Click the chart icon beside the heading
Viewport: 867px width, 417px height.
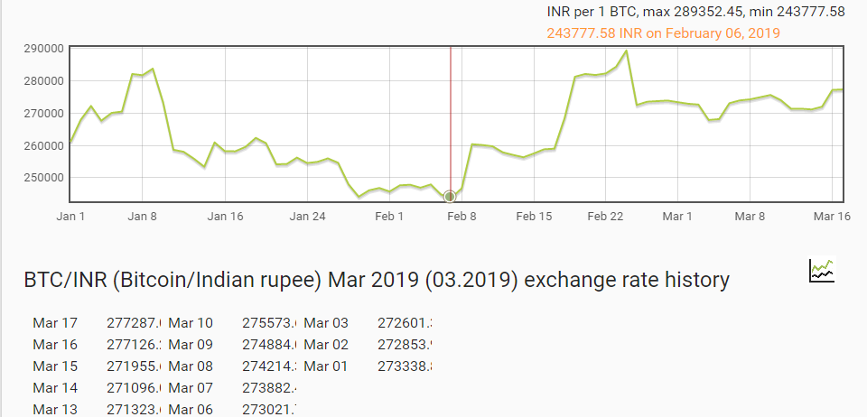[822, 271]
